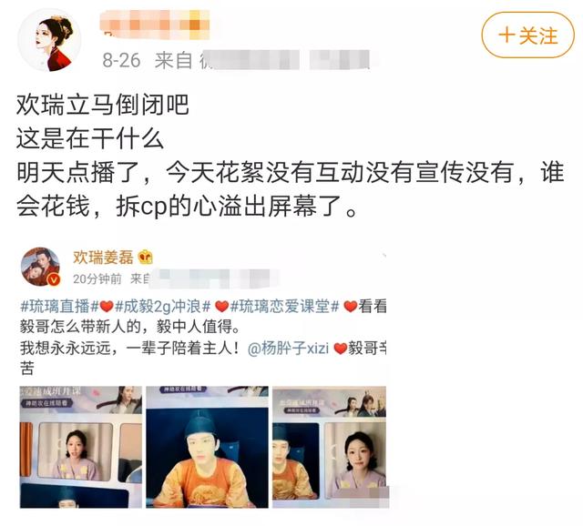This screenshot has width=583, height=526.
Task: Click the red heart emoji after #琉璃直播#
Action: click(107, 307)
